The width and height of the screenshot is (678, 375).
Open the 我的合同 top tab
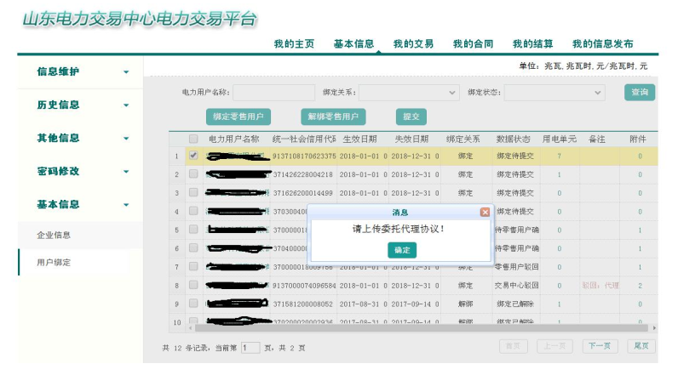473,44
